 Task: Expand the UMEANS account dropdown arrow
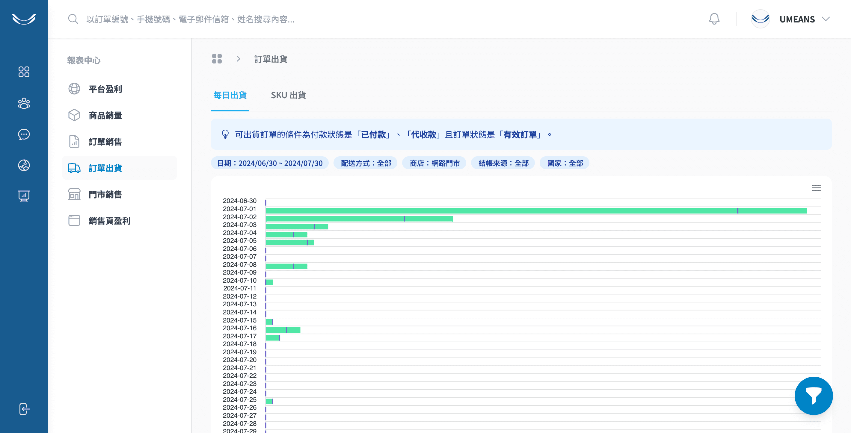point(826,19)
